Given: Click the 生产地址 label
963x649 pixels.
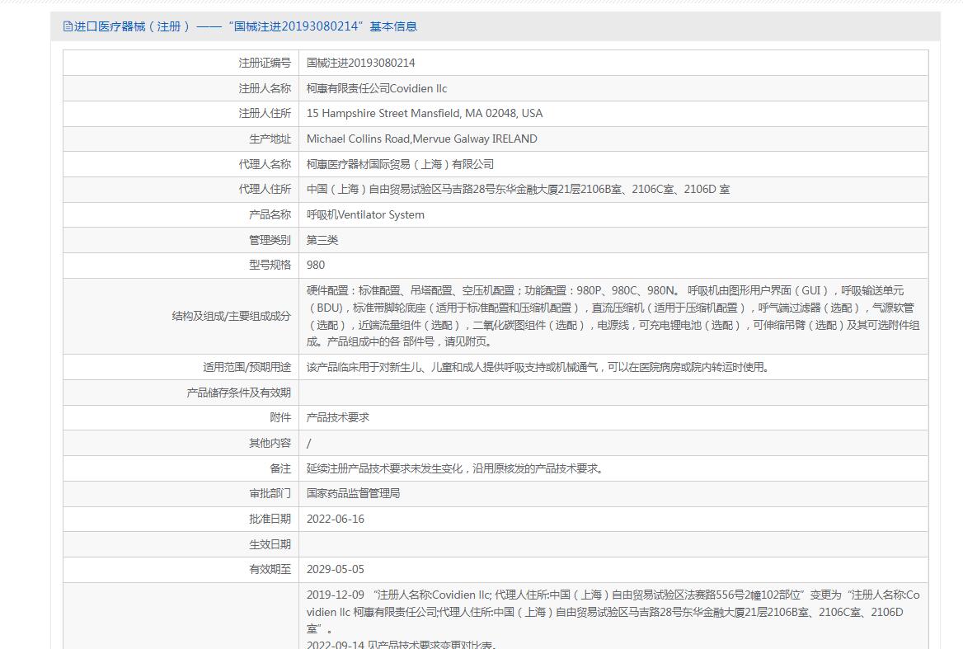Looking at the screenshot, I should point(270,139).
